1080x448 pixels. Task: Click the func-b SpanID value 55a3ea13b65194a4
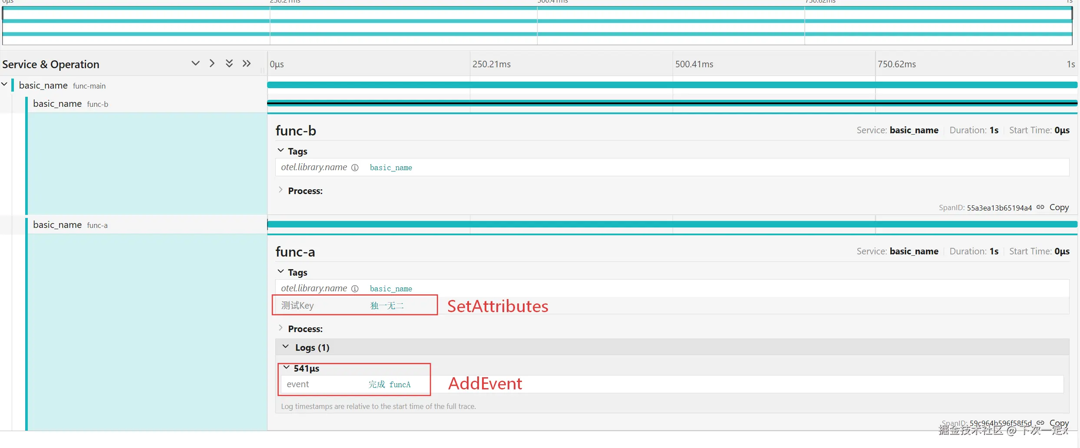coord(999,208)
